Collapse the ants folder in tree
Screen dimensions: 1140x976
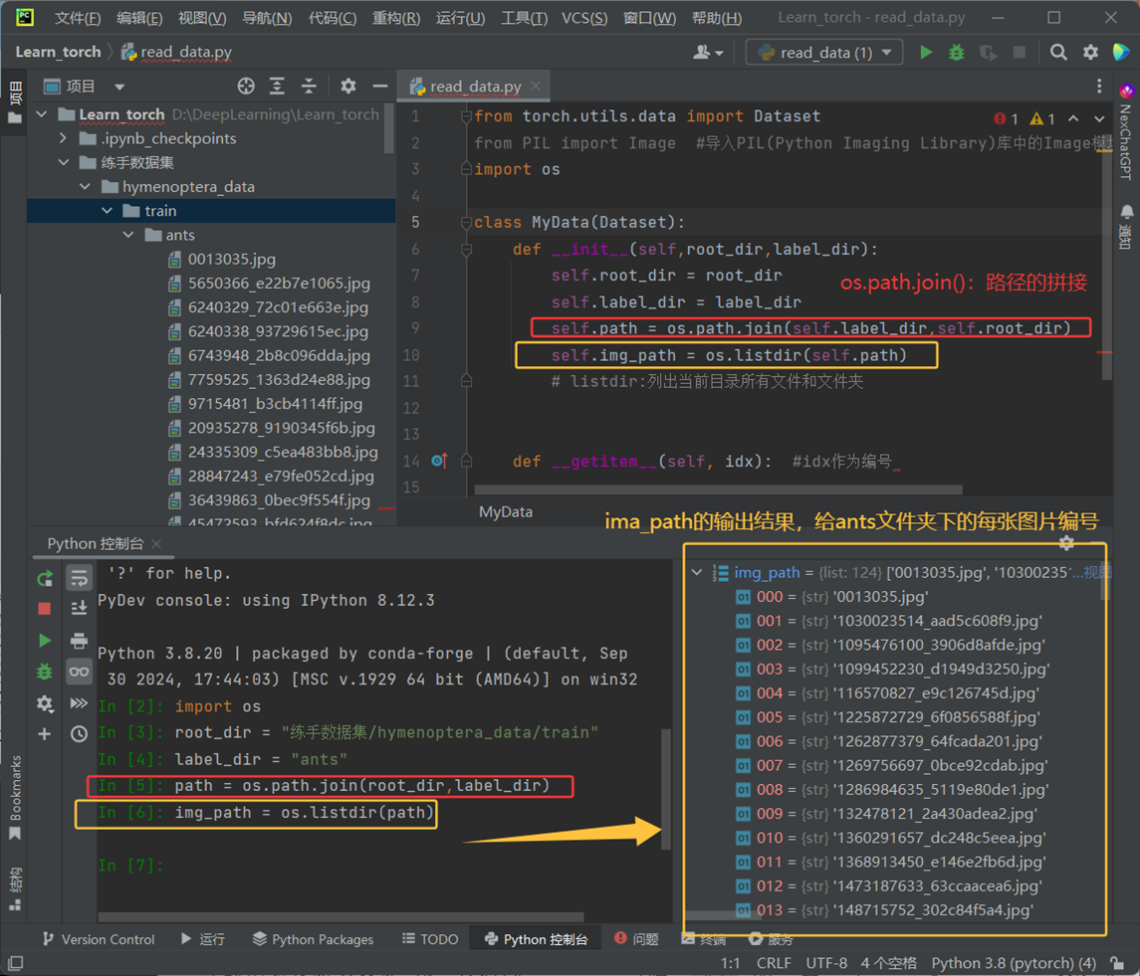[129, 236]
